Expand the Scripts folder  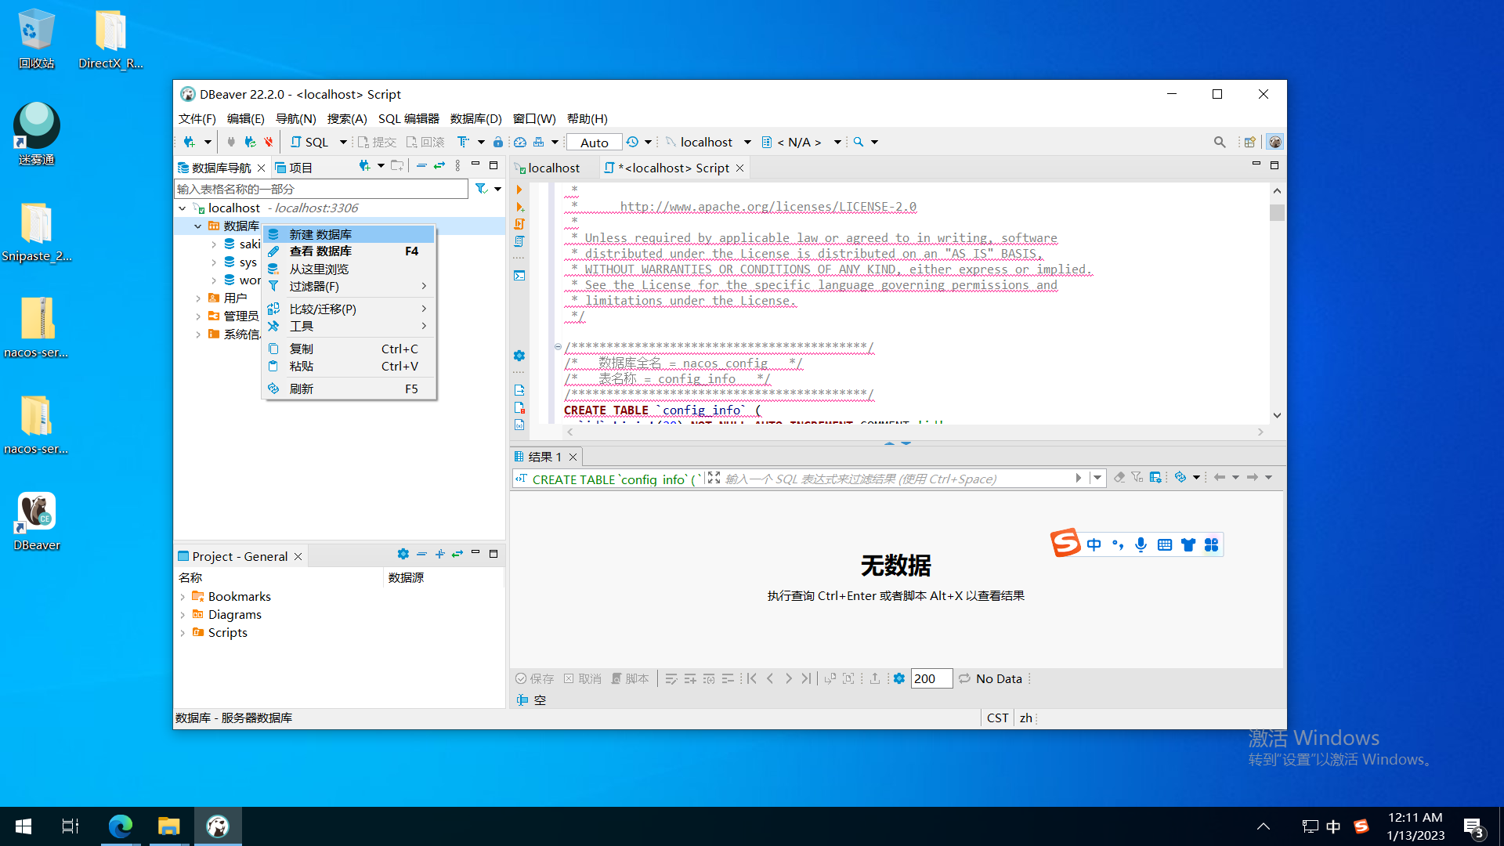[183, 633]
